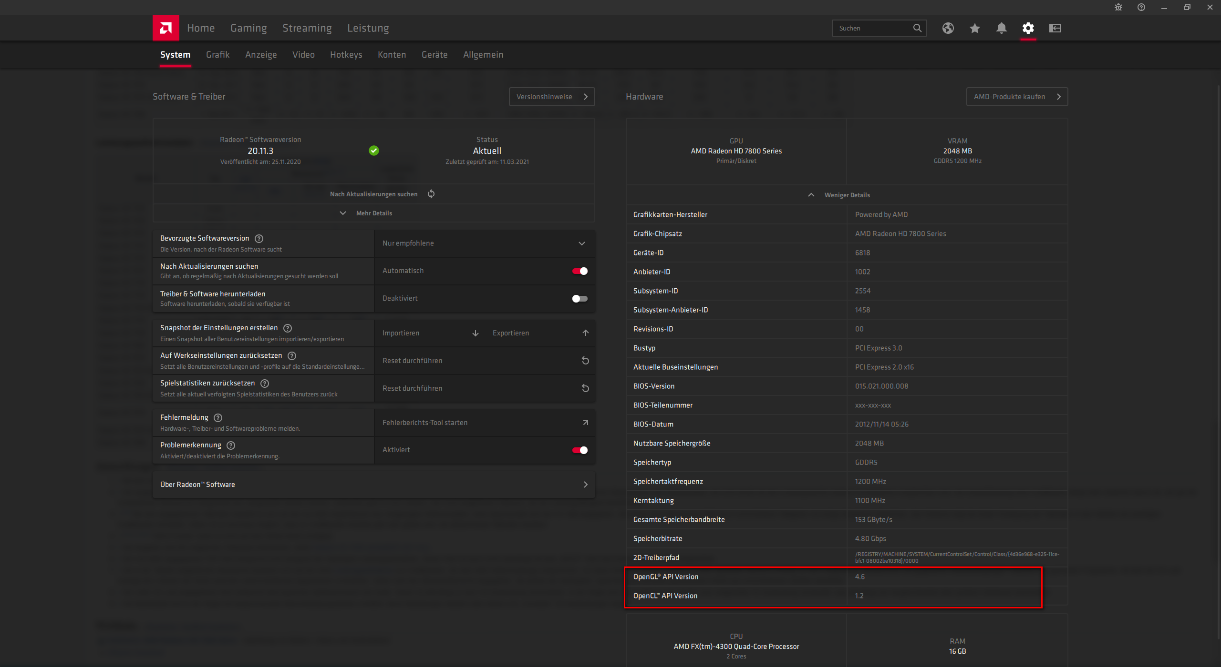Toggle Treiber & Software herunterladen switch
Image resolution: width=1221 pixels, height=667 pixels.
tap(580, 299)
